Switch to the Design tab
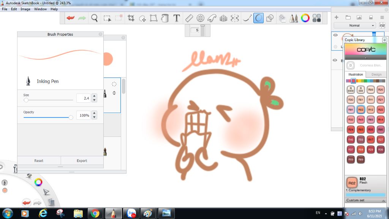Viewport: 389px width, 219px height. pos(376,75)
